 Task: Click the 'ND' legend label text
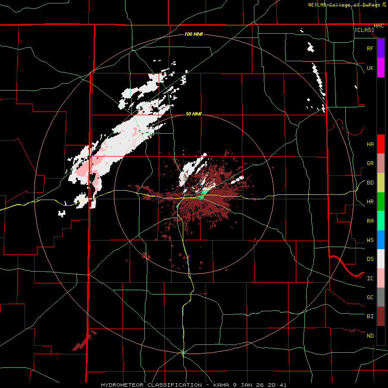coord(370,335)
